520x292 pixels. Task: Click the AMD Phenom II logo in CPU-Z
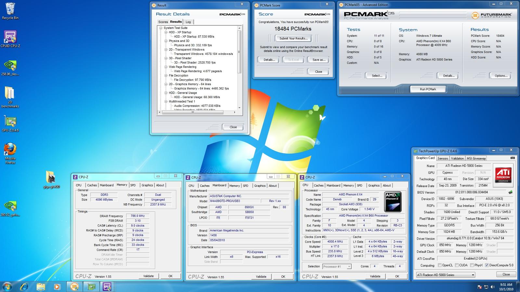393,202
